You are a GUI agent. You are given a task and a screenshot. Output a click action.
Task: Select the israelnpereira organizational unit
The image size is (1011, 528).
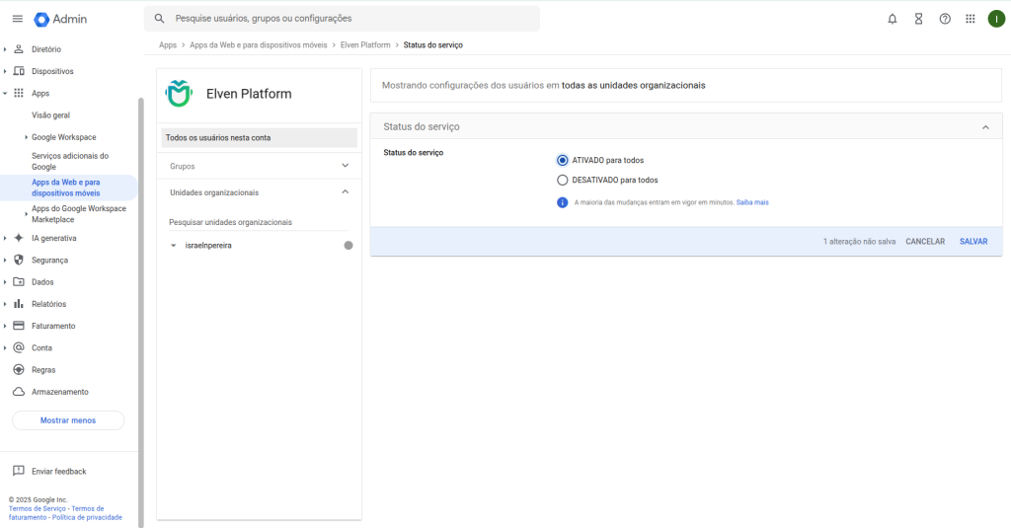point(208,245)
